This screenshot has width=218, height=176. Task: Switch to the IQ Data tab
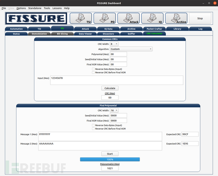[108, 29]
